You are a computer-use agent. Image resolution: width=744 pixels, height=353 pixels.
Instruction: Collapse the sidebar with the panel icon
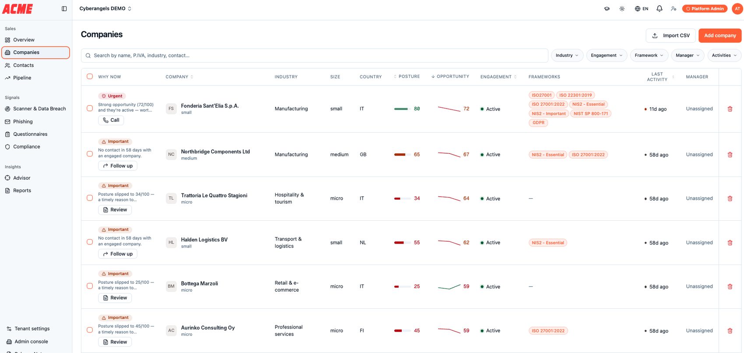pos(64,9)
